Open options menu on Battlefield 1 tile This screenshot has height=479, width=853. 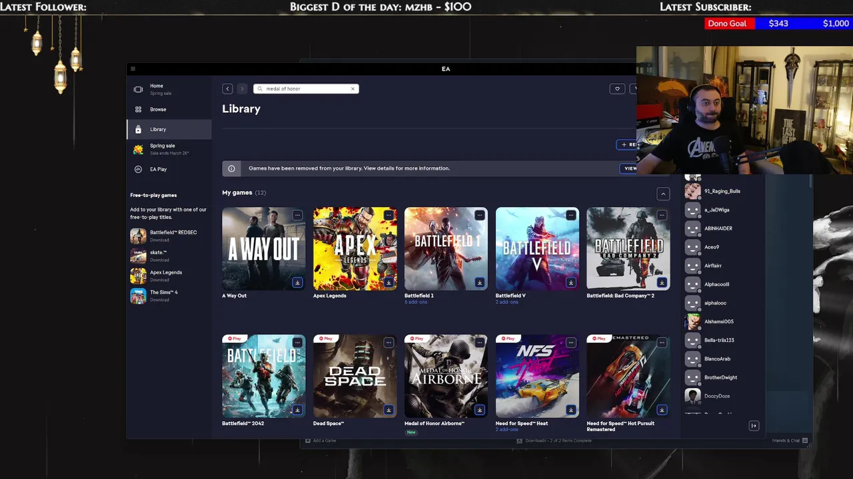479,215
